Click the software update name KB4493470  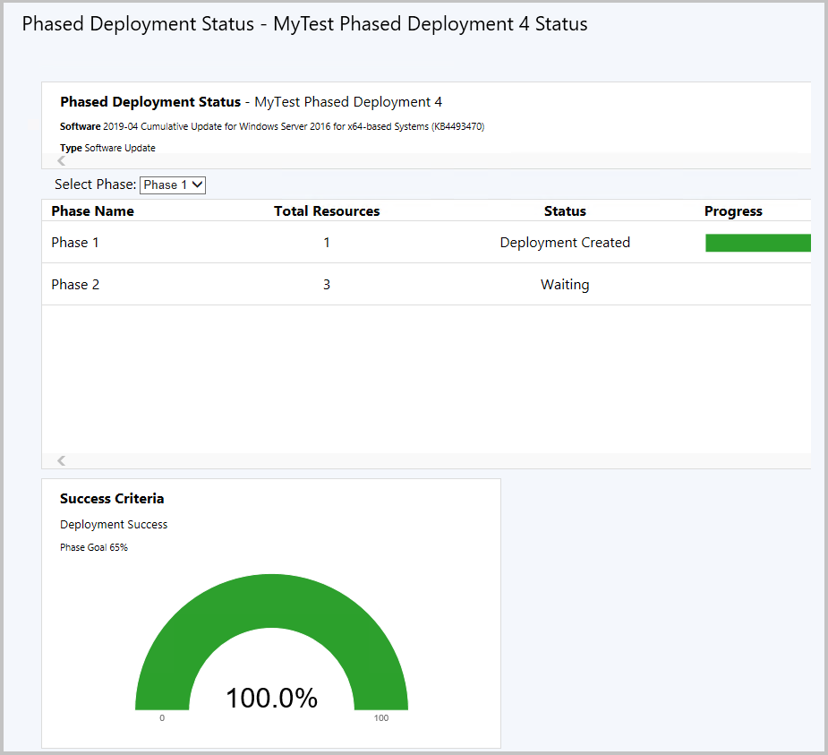tap(294, 126)
